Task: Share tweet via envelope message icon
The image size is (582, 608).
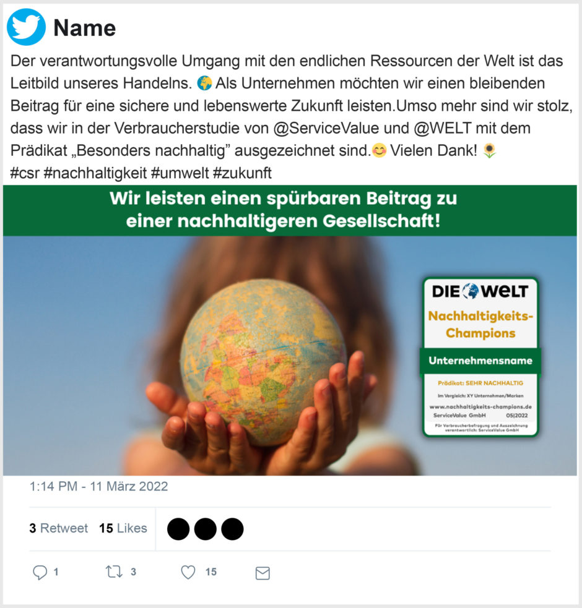Action: coord(263,573)
